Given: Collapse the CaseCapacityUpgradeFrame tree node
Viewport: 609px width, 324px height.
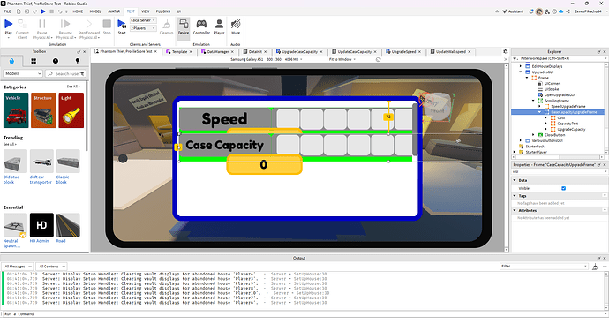Looking at the screenshot, I should point(539,112).
